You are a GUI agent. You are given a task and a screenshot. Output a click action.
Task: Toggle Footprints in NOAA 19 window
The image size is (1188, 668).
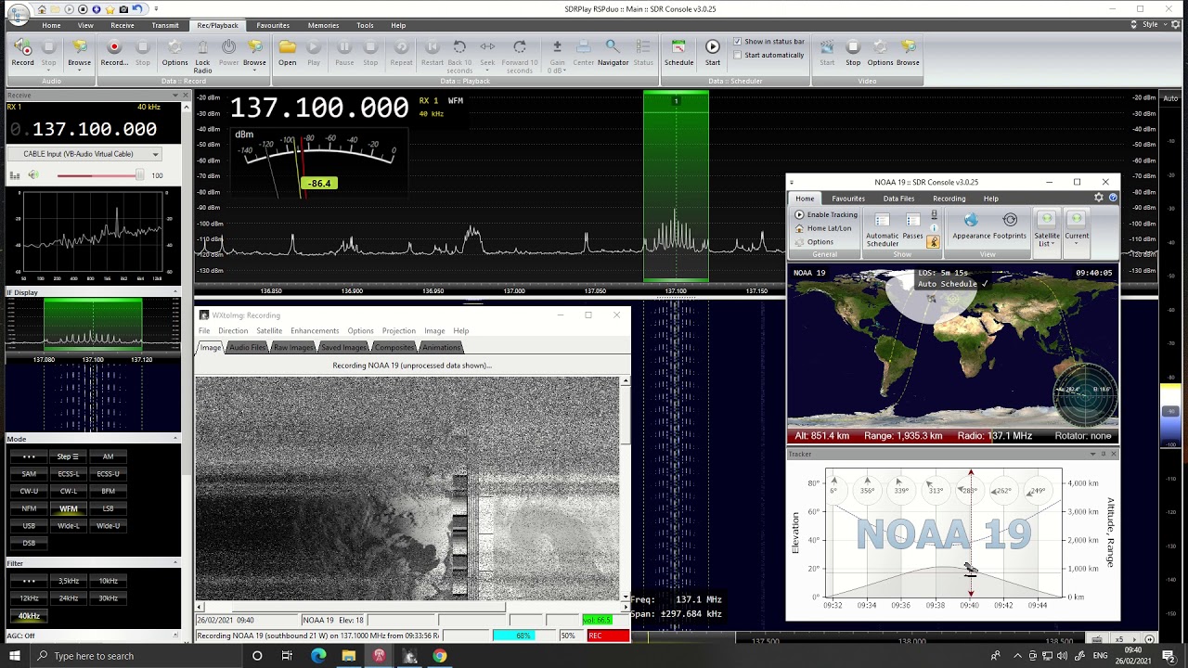click(1010, 225)
